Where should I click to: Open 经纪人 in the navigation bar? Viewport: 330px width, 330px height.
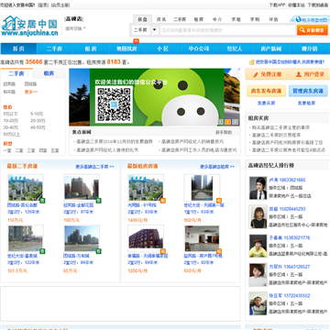[x=235, y=49]
